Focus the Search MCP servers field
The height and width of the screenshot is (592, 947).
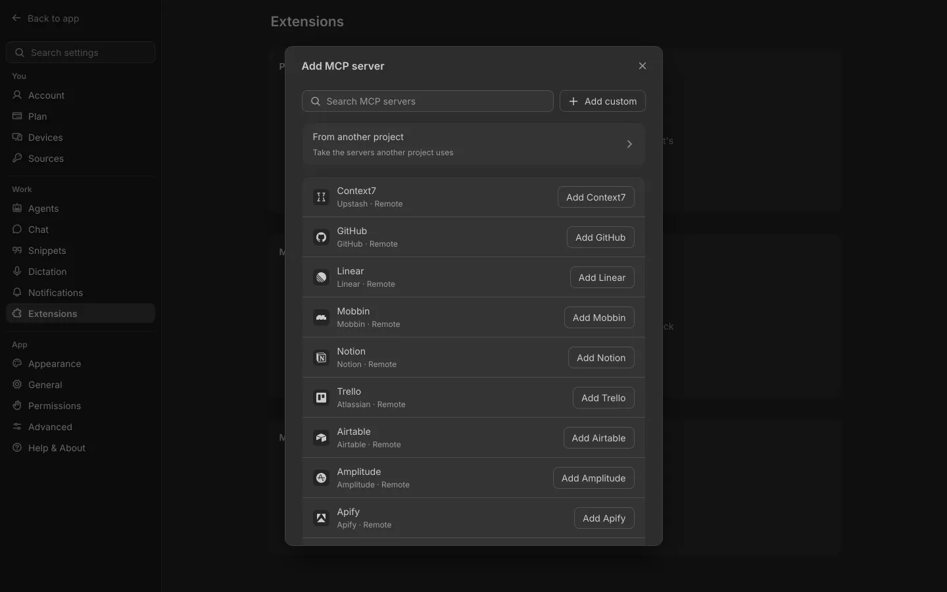(427, 101)
